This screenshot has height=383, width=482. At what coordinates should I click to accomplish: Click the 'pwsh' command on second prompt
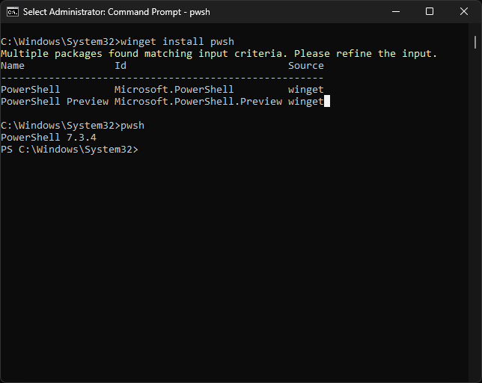[132, 126]
